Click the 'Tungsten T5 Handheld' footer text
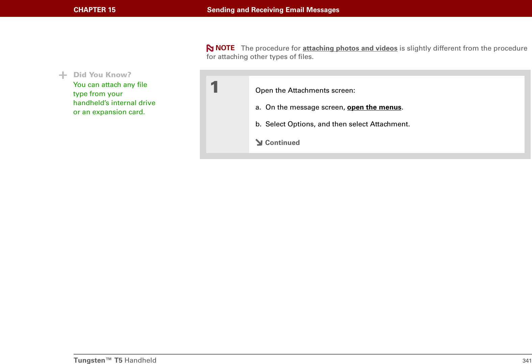 [x=115, y=360]
